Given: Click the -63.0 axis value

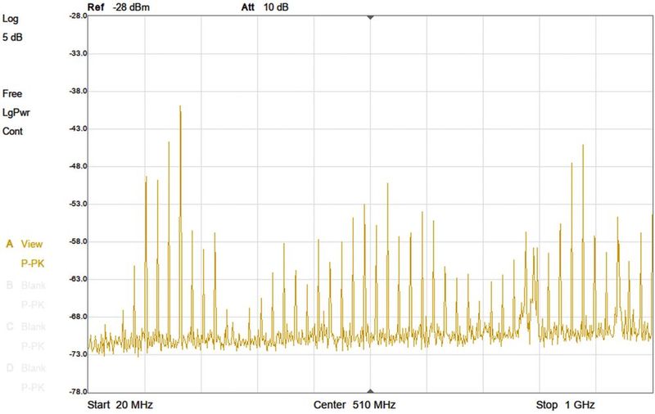Looking at the screenshot, I should (78, 279).
